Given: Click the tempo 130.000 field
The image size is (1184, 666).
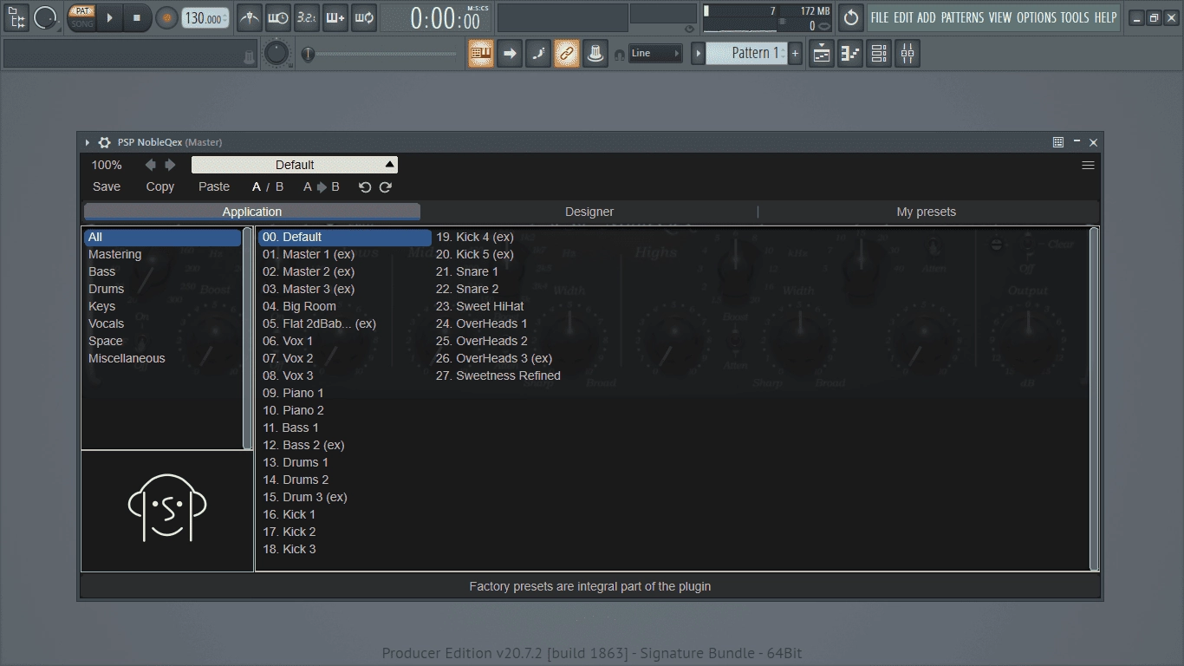Looking at the screenshot, I should 205,18.
